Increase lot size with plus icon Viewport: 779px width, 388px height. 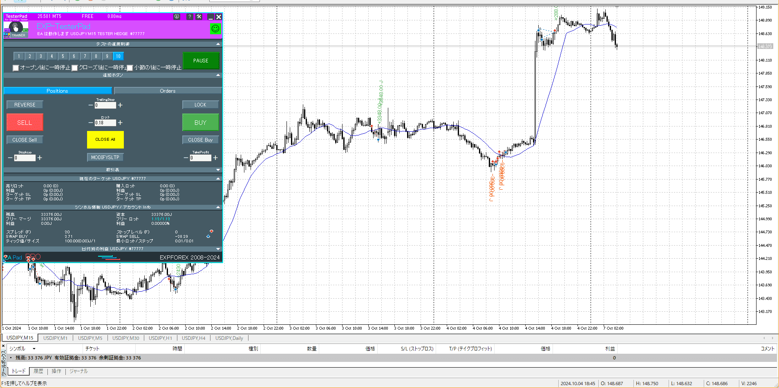point(120,123)
